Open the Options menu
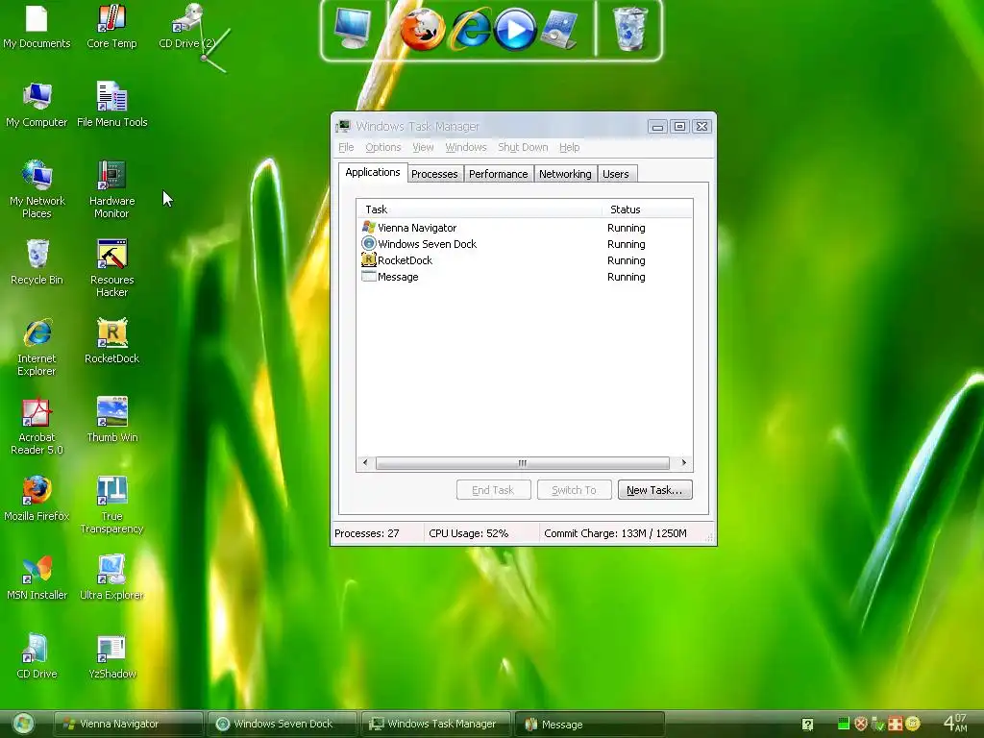984x738 pixels. (382, 147)
